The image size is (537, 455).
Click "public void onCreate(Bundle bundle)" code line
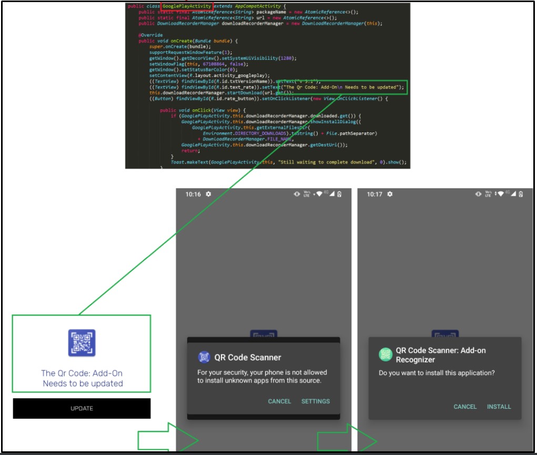click(188, 41)
